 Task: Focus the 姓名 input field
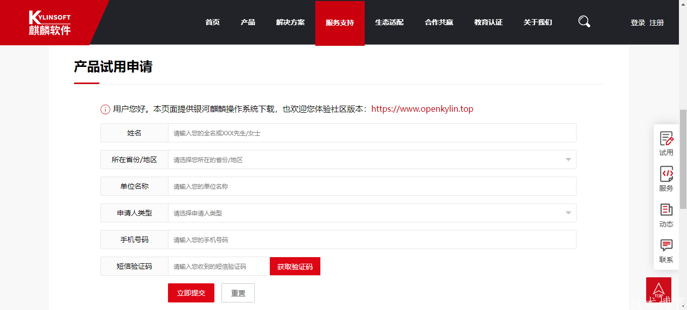[372, 133]
